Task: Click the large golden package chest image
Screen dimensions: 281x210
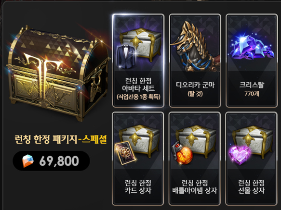Action: [58, 73]
